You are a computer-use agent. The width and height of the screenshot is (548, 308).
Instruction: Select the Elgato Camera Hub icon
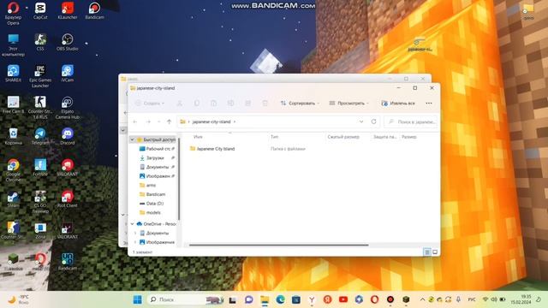tap(68, 108)
